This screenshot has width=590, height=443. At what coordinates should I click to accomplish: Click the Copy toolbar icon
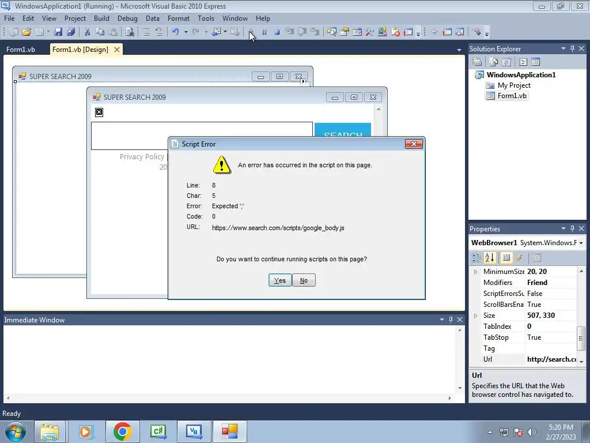[x=100, y=32]
